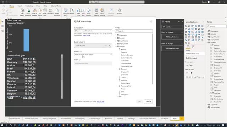Open the Blanks dropdown
The height and width of the screenshot is (127, 227).
(93, 55)
